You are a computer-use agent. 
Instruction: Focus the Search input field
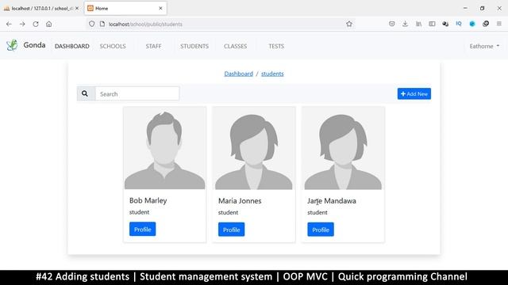(x=137, y=93)
